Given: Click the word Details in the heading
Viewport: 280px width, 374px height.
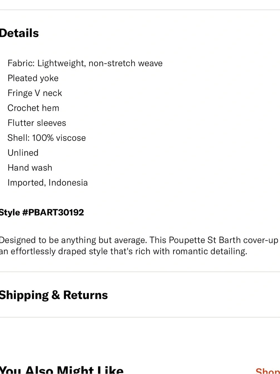Looking at the screenshot, I should pos(19,33).
